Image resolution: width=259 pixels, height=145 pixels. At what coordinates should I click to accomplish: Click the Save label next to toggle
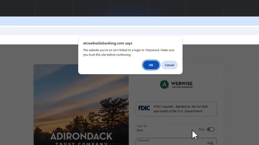(x=202, y=129)
